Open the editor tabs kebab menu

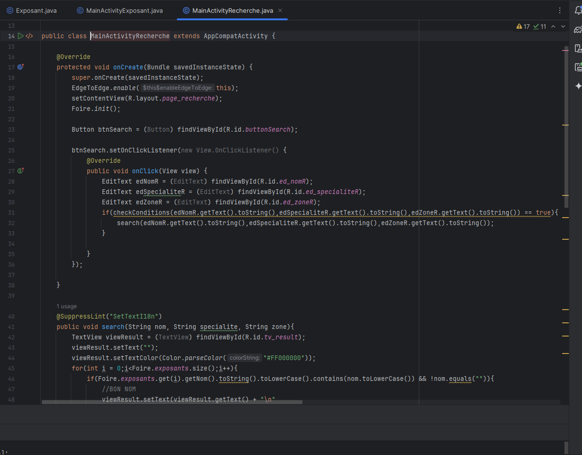(x=560, y=10)
